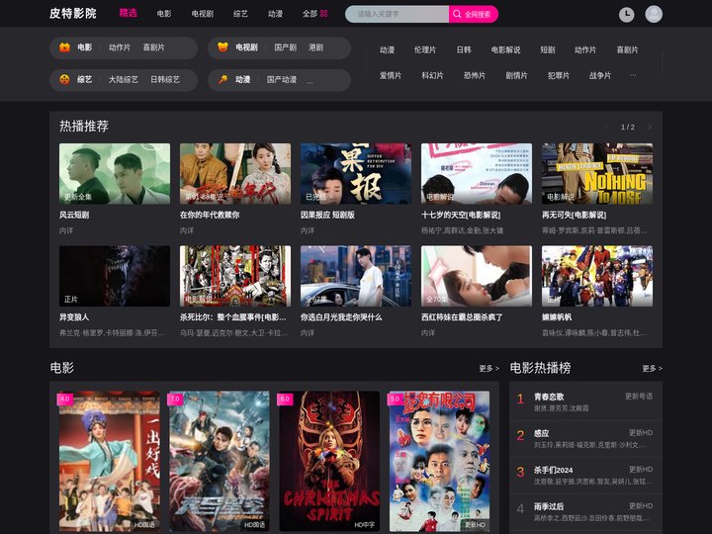712x534 pixels.
Task: Select 国产动漫 category
Action: [x=282, y=79]
